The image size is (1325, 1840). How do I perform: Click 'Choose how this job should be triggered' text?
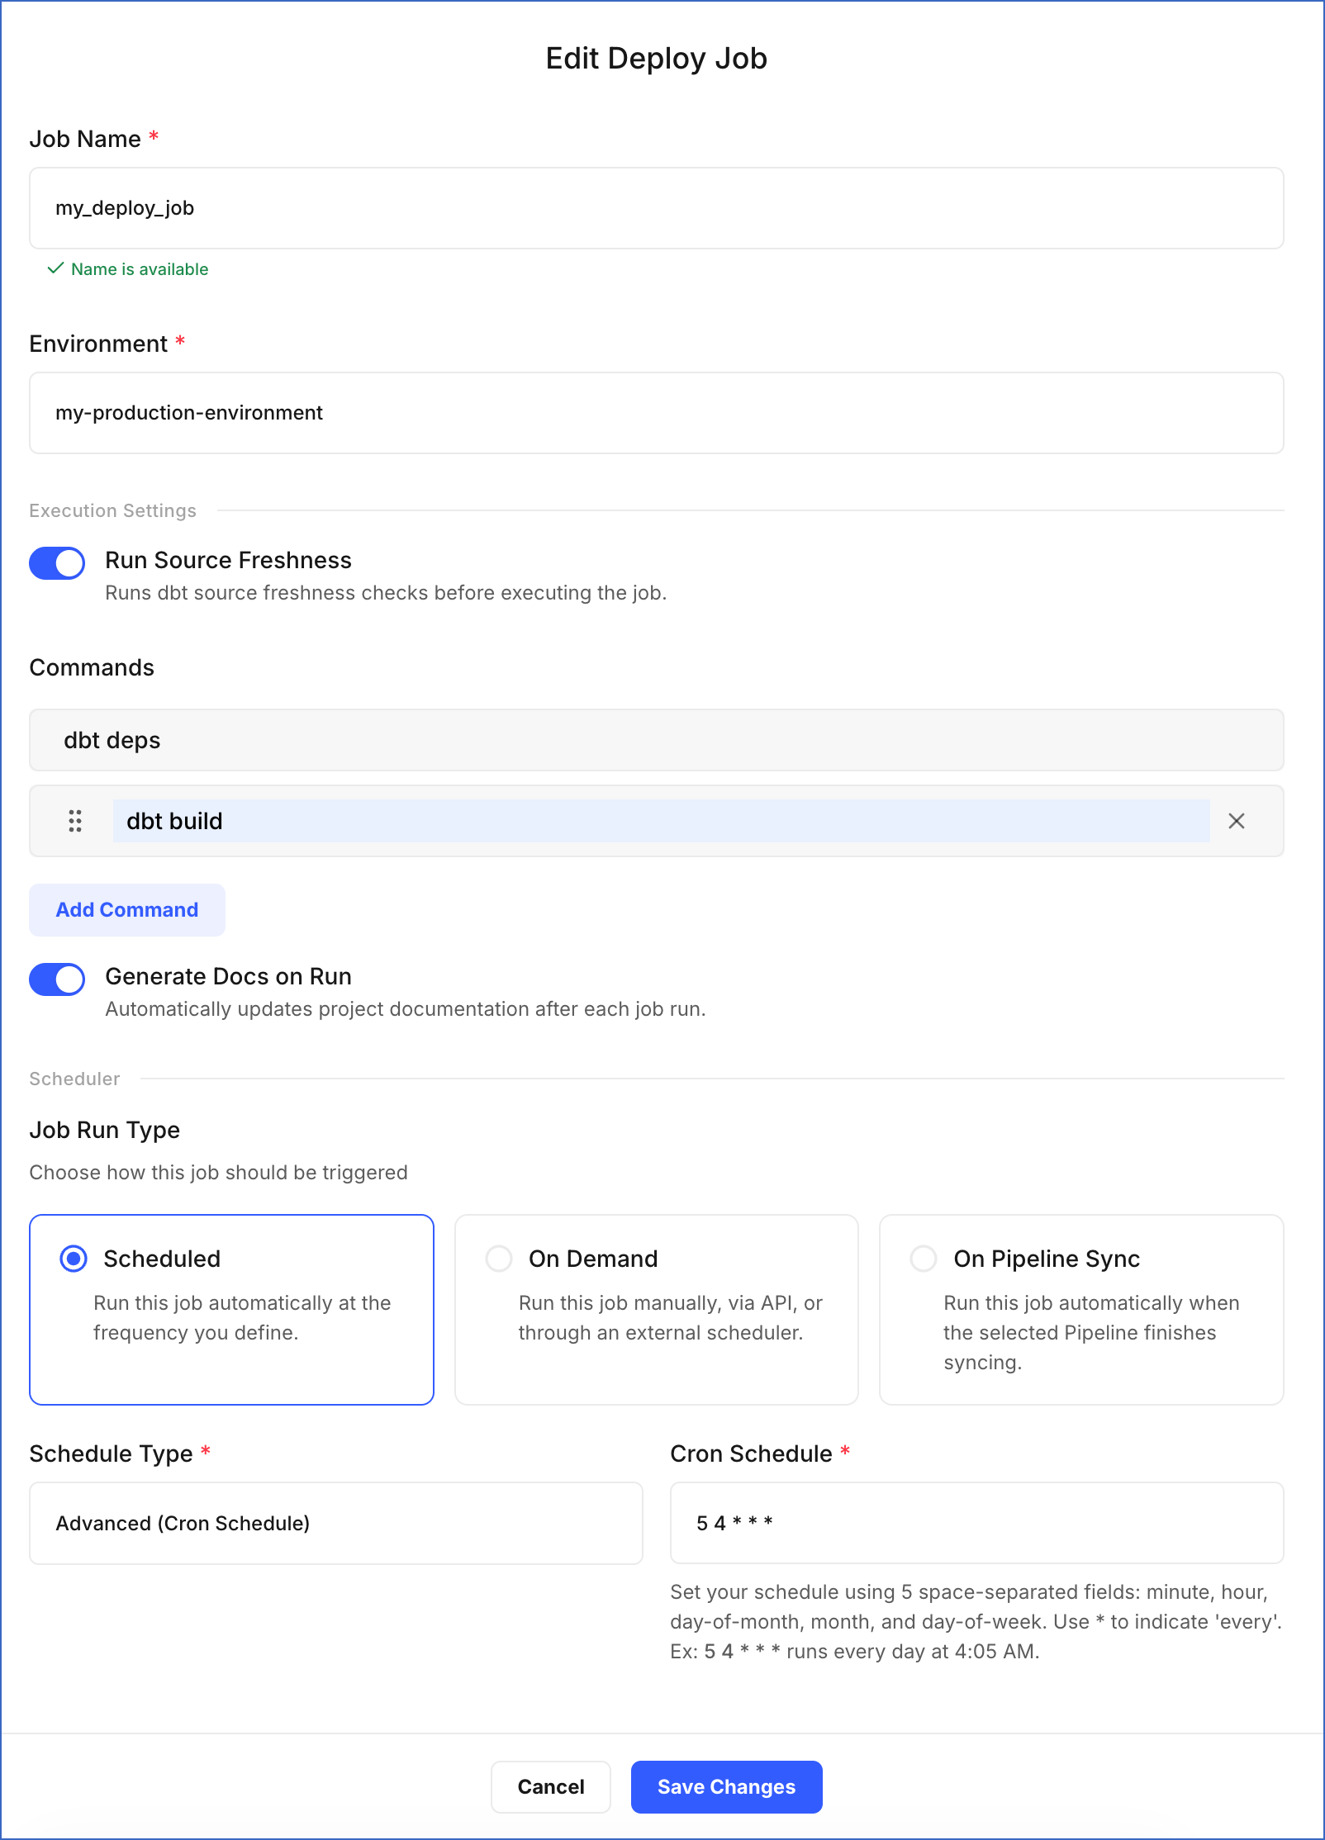[219, 1173]
